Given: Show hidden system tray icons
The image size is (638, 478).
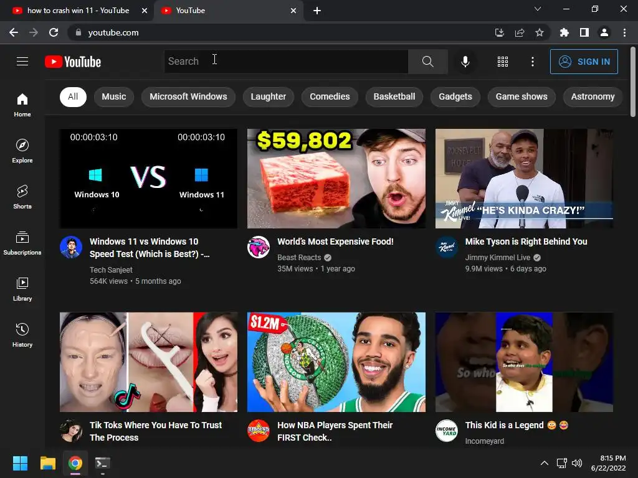Looking at the screenshot, I should [545, 463].
